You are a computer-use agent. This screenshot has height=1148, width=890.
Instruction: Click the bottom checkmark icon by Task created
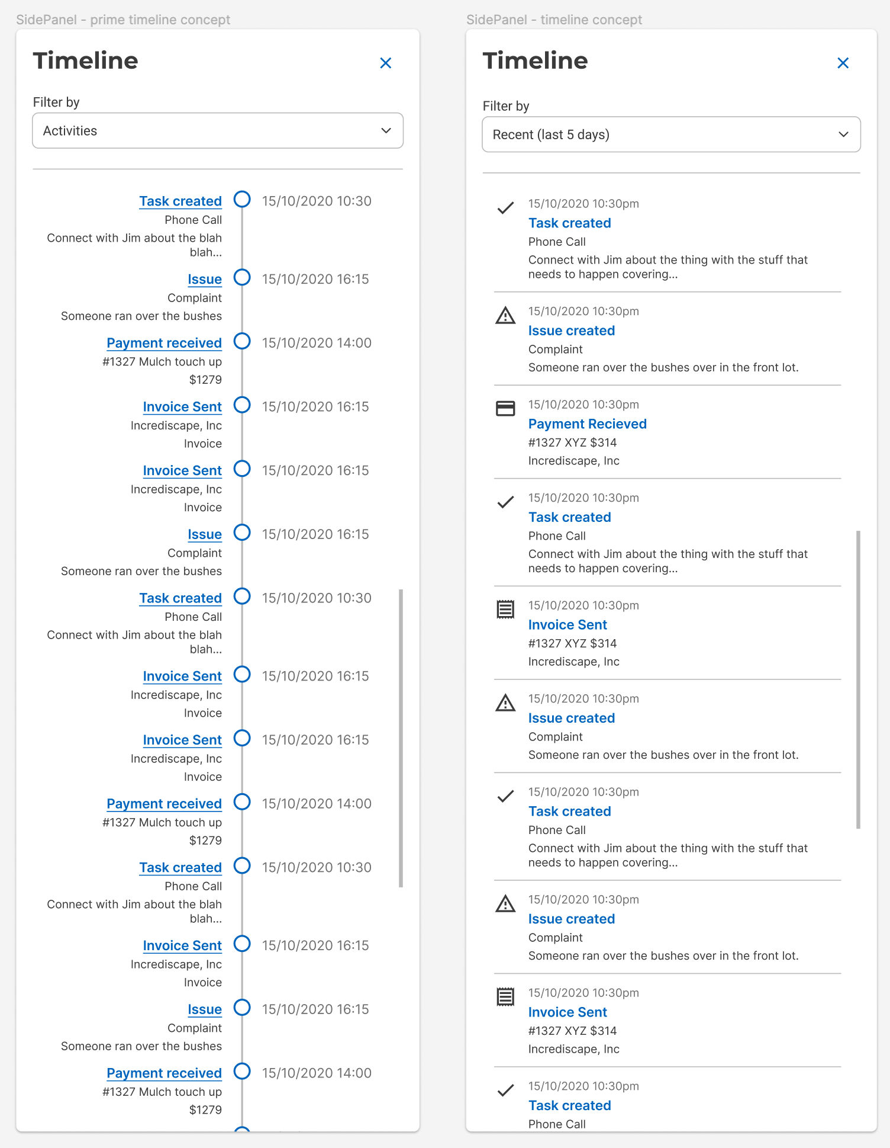(505, 1091)
